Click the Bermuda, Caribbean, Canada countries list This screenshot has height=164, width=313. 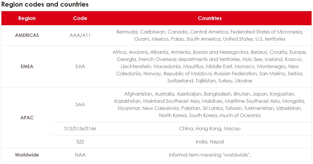click(x=210, y=35)
